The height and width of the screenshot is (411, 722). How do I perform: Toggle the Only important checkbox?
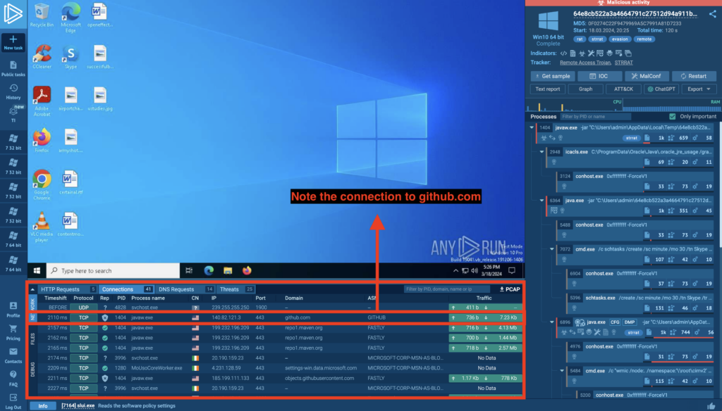pos(674,116)
